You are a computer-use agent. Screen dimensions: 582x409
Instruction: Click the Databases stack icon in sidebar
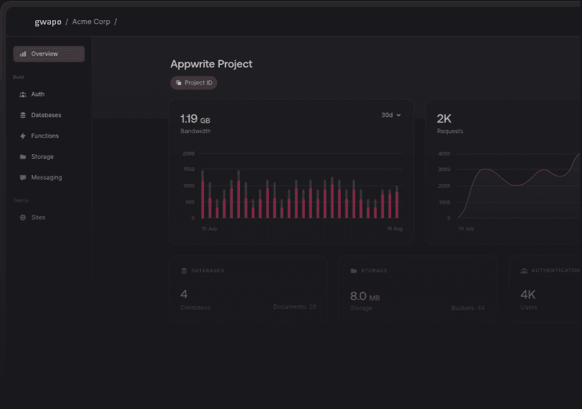tap(23, 115)
